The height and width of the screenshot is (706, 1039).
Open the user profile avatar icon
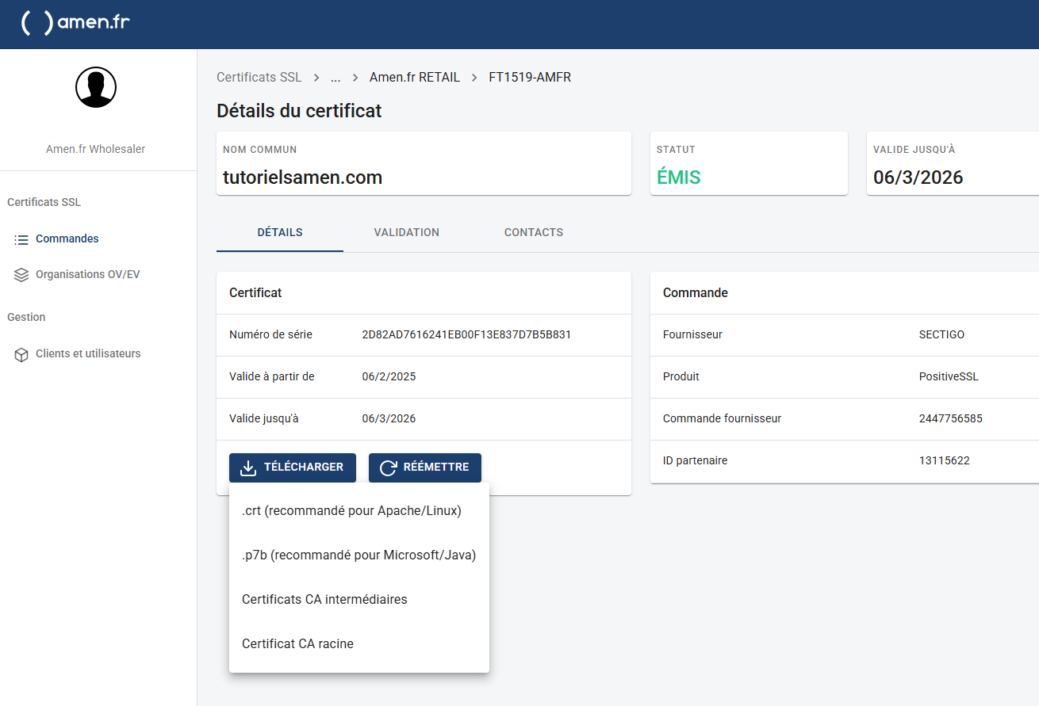[96, 87]
